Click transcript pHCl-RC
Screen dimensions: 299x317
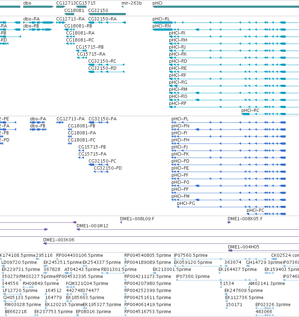(250, 110)
